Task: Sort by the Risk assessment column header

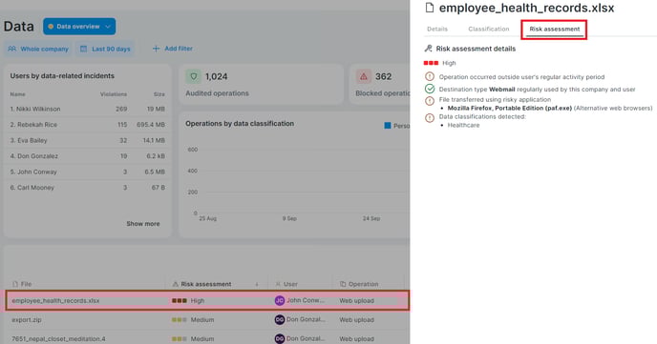Action: click(x=205, y=284)
